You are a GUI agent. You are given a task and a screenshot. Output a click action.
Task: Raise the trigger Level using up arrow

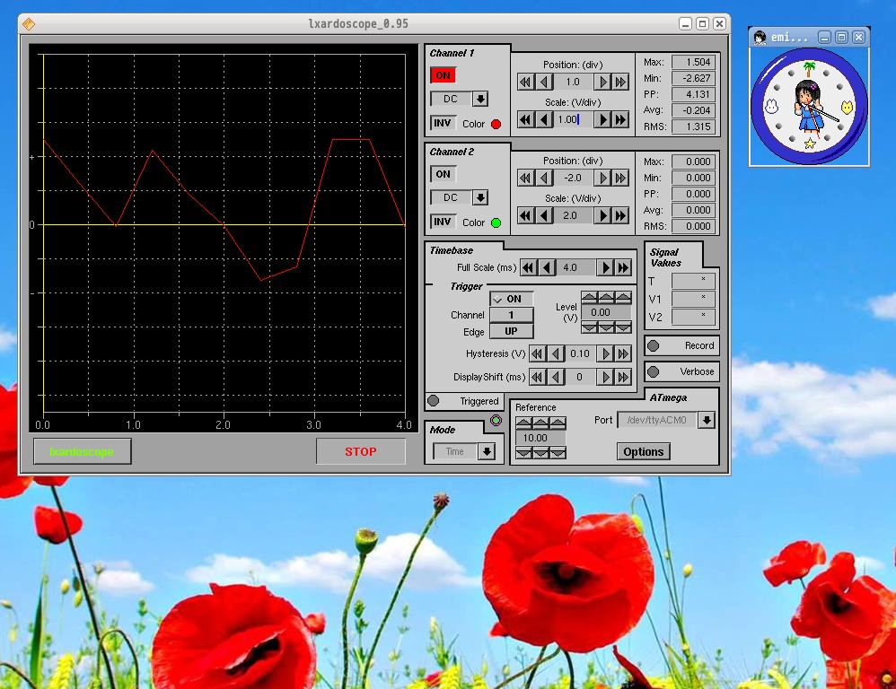(605, 296)
